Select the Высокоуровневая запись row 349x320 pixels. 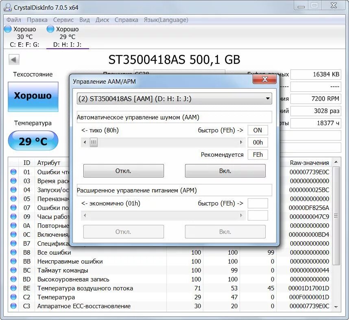click(170, 279)
